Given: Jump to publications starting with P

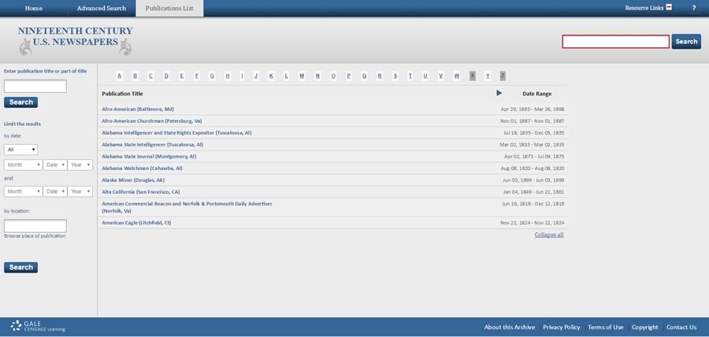Looking at the screenshot, I should pos(349,76).
